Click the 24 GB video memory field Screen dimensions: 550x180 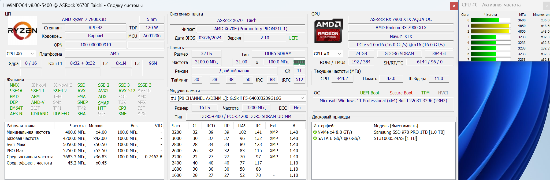361,53
